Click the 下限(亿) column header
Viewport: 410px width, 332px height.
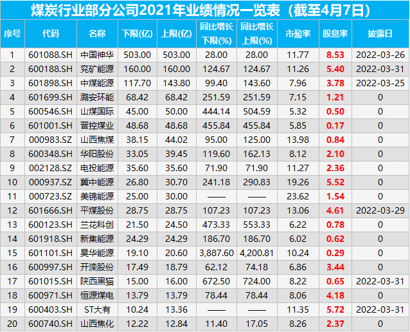(x=137, y=33)
